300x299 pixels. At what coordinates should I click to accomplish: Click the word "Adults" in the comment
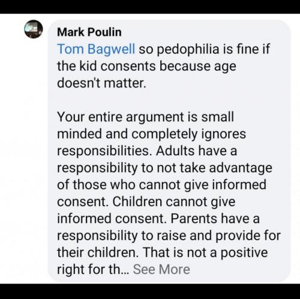point(175,151)
